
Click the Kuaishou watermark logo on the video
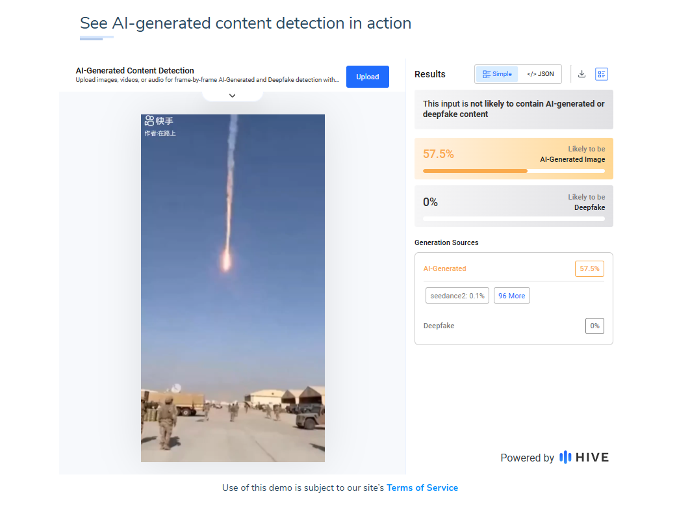[159, 121]
